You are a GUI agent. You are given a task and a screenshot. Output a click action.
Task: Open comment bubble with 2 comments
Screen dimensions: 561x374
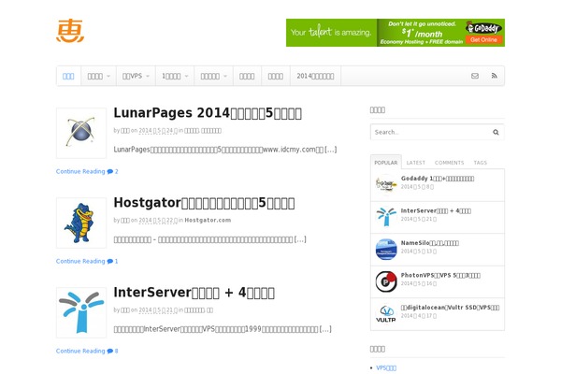(x=113, y=171)
